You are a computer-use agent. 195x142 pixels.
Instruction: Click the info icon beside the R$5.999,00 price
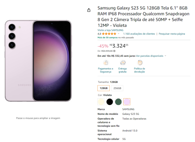click(x=114, y=51)
